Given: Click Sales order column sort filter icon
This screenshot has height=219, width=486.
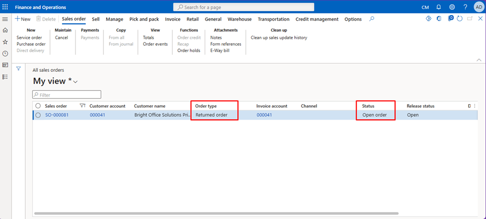Looking at the screenshot, I should (x=82, y=106).
